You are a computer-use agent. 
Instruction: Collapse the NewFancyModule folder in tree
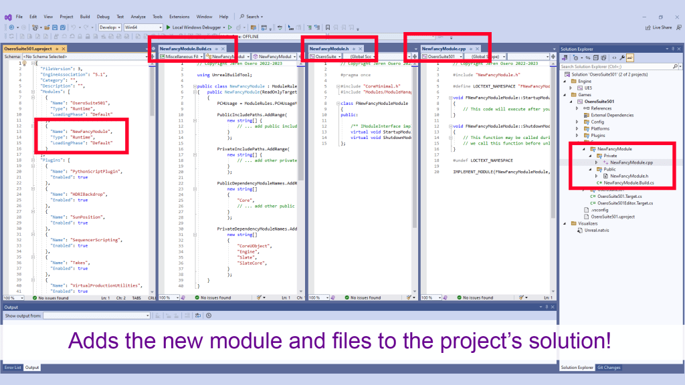[583, 149]
